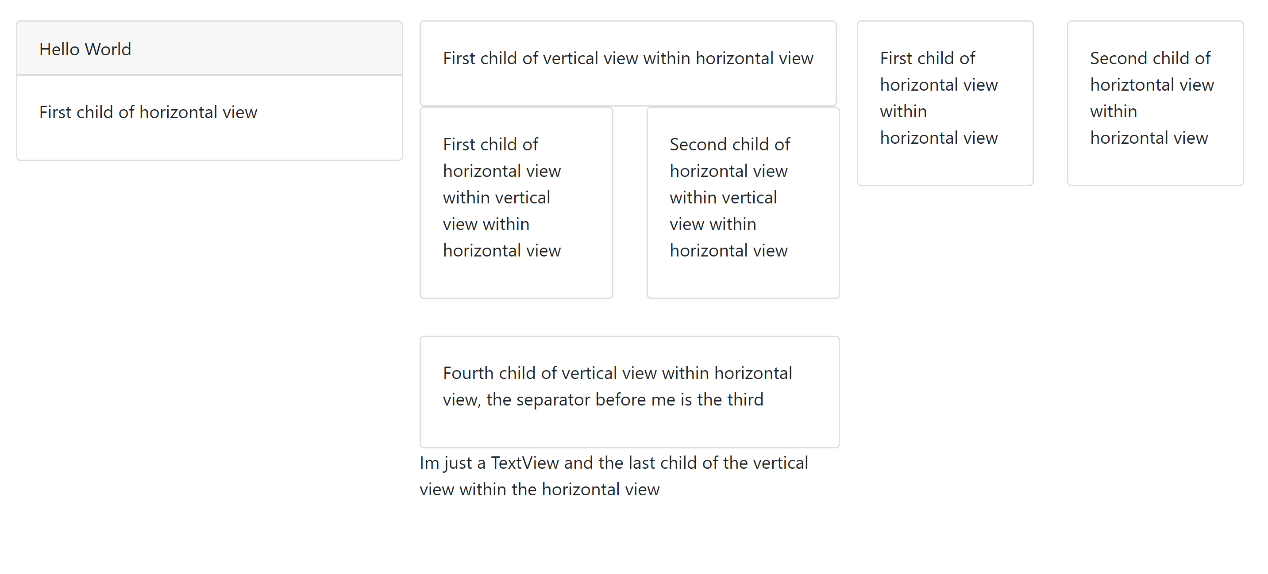Click "First child of horizontal view within horizontal view" card

click(x=944, y=103)
